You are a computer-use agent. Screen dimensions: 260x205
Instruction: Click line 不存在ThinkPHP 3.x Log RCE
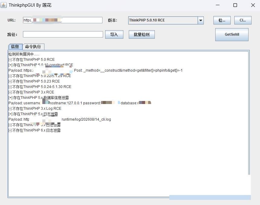(35, 109)
